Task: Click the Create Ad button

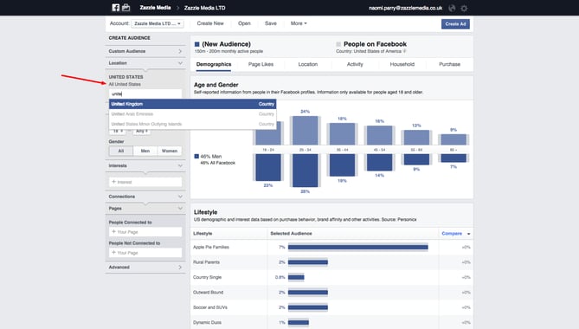Action: (455, 24)
